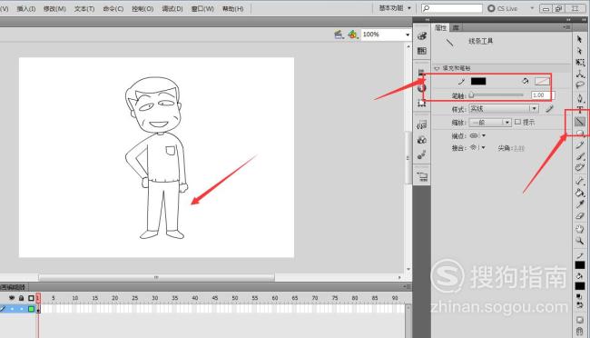Open the Swatches panel icon in dock
The width and height of the screenshot is (590, 338).
pos(422,51)
